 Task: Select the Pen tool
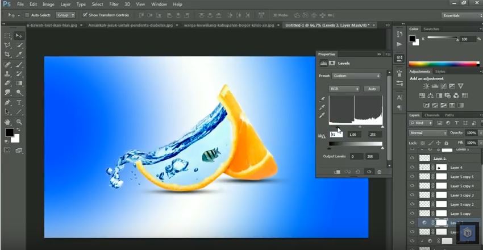pos(7,102)
